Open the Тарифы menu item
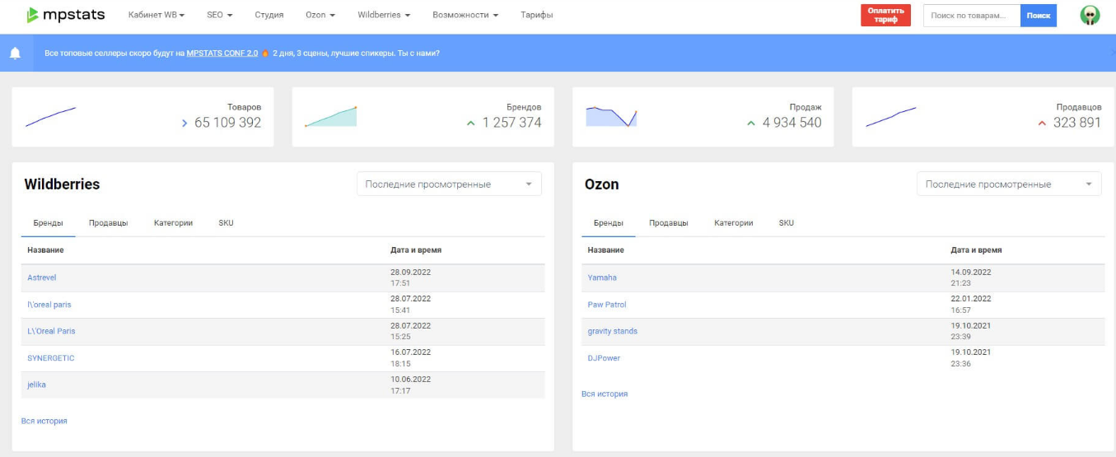Screen dimensions: 1116x457 [x=536, y=15]
